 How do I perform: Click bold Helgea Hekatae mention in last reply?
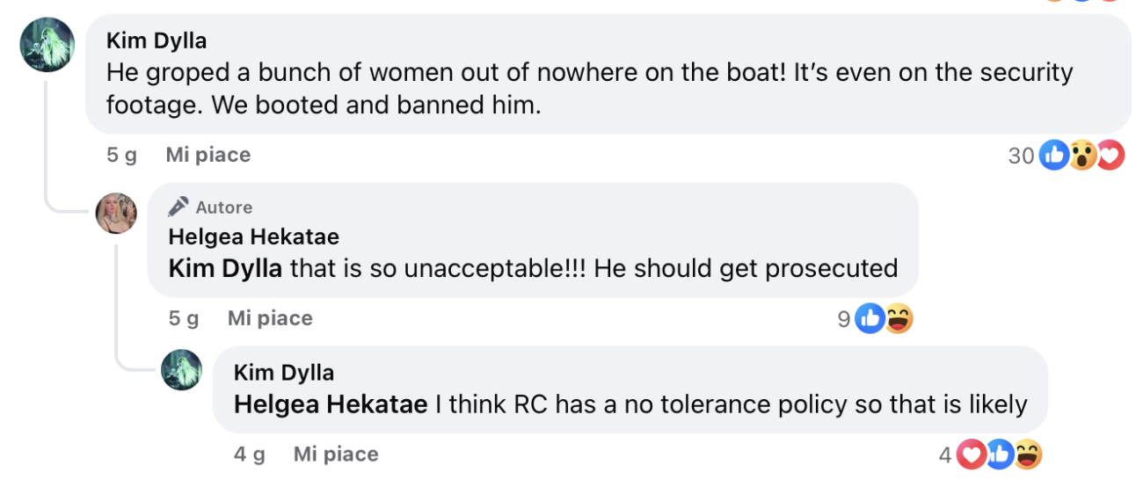tap(331, 404)
